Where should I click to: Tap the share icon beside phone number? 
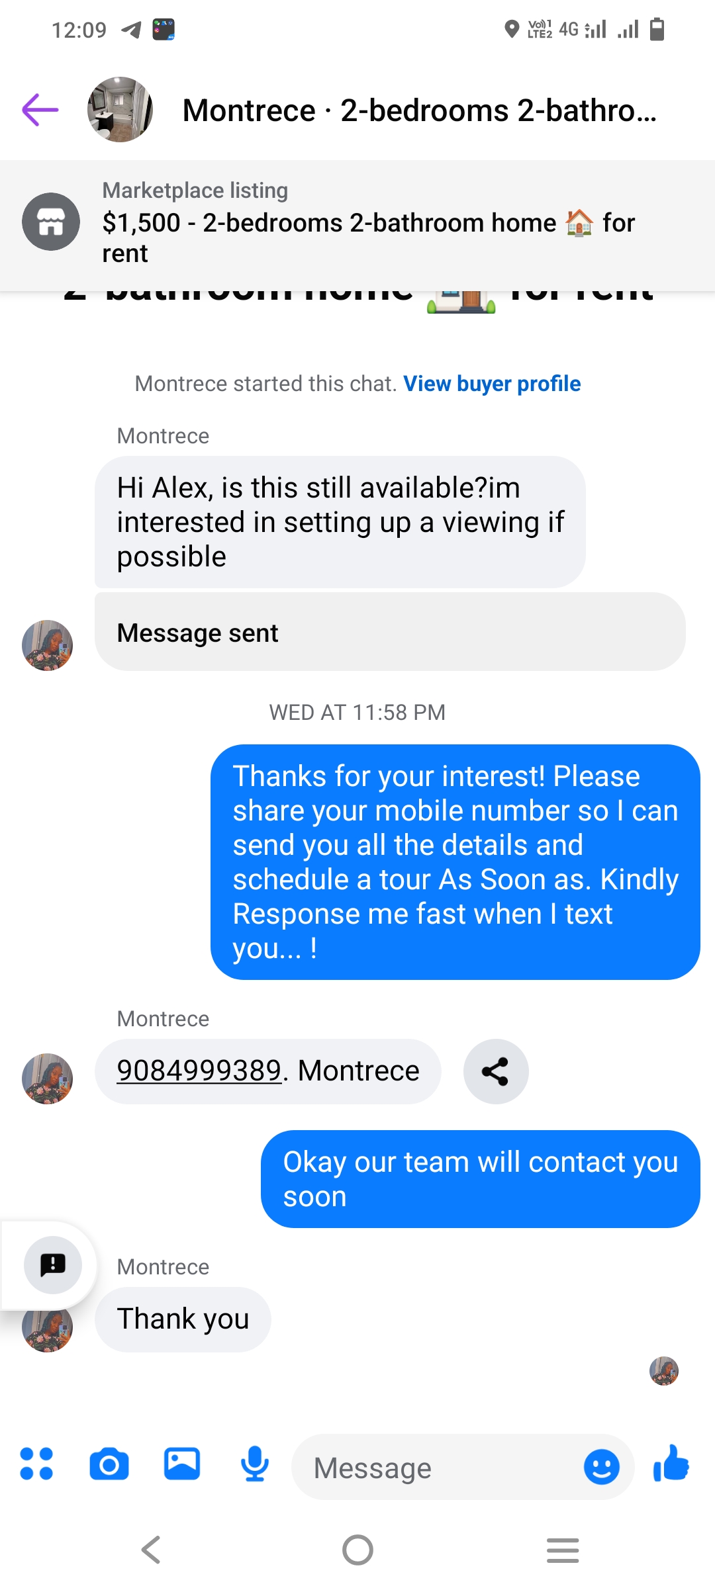[496, 1071]
